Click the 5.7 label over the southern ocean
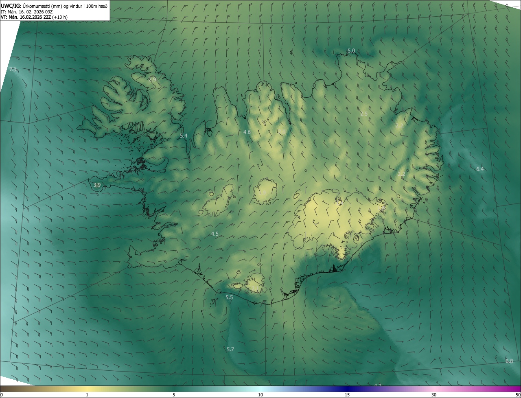Viewport: 521px width, 398px height. 230,349
